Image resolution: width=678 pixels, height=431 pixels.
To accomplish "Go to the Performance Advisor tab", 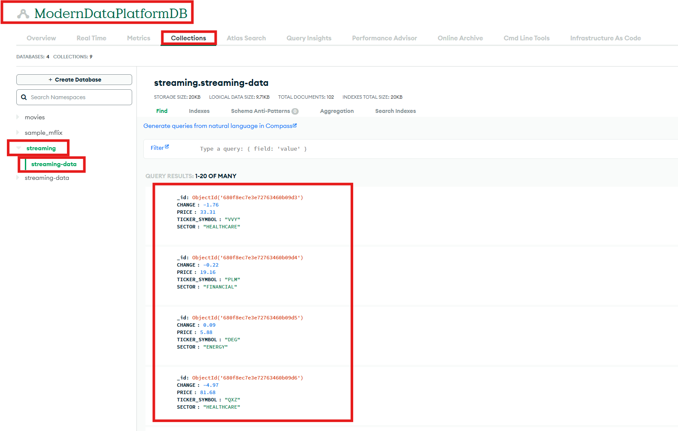I will (384, 38).
